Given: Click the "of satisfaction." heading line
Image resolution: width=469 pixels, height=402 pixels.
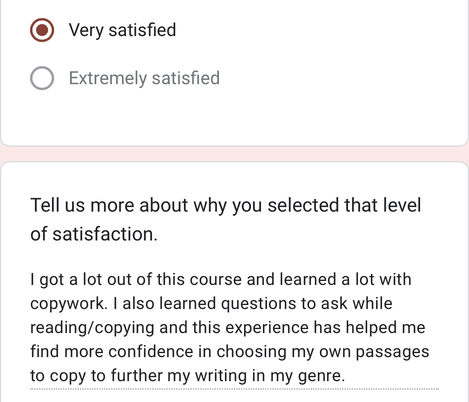Looking at the screenshot, I should [x=94, y=234].
